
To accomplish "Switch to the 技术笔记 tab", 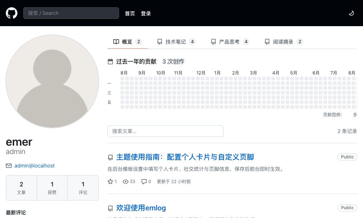I will pos(176,42).
